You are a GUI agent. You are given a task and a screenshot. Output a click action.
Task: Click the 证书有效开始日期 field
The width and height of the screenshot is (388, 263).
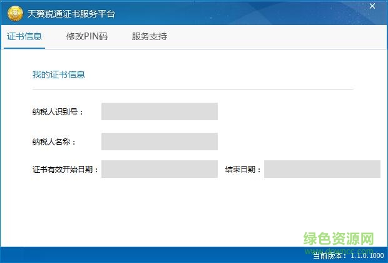pyautogui.click(x=160, y=169)
